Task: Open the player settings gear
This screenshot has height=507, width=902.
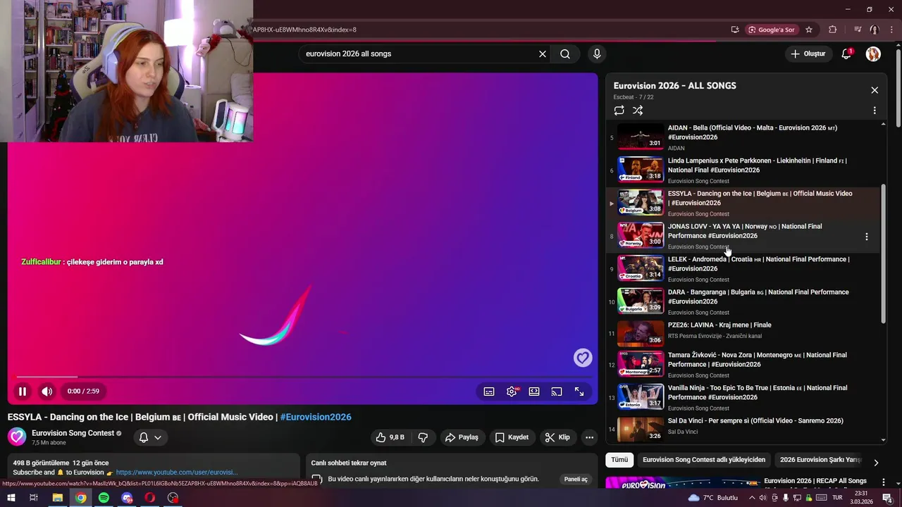Action: point(512,392)
